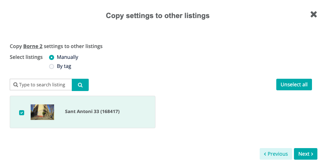Uncheck the Sant Antoni 33 checkbox
Viewport: 321px width, 164px height.
(22, 113)
